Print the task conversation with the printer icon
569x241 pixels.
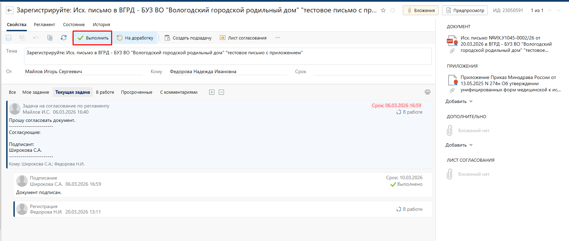pos(427,92)
